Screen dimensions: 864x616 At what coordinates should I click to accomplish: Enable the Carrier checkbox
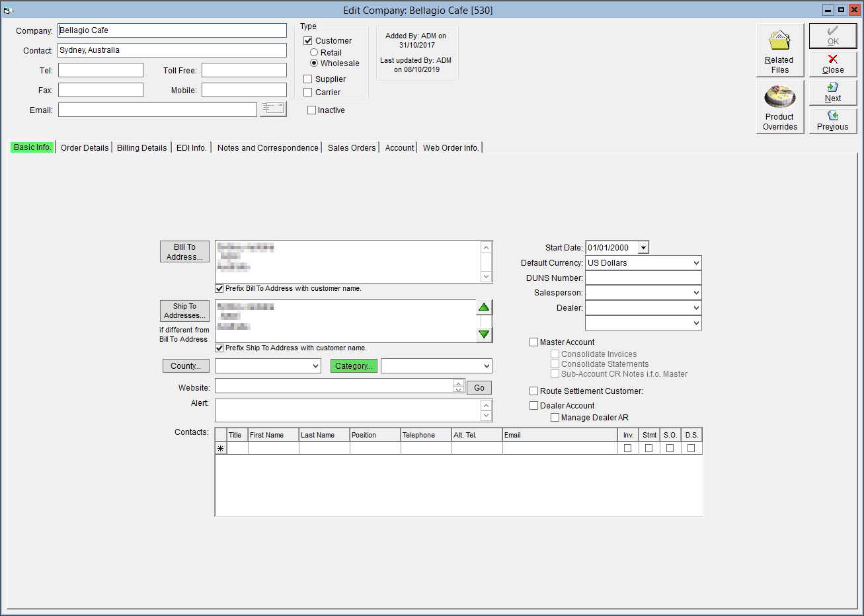[308, 93]
